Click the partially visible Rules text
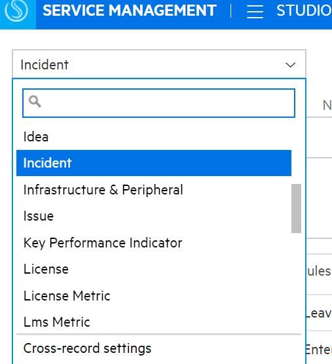The width and height of the screenshot is (332, 364). (x=319, y=271)
